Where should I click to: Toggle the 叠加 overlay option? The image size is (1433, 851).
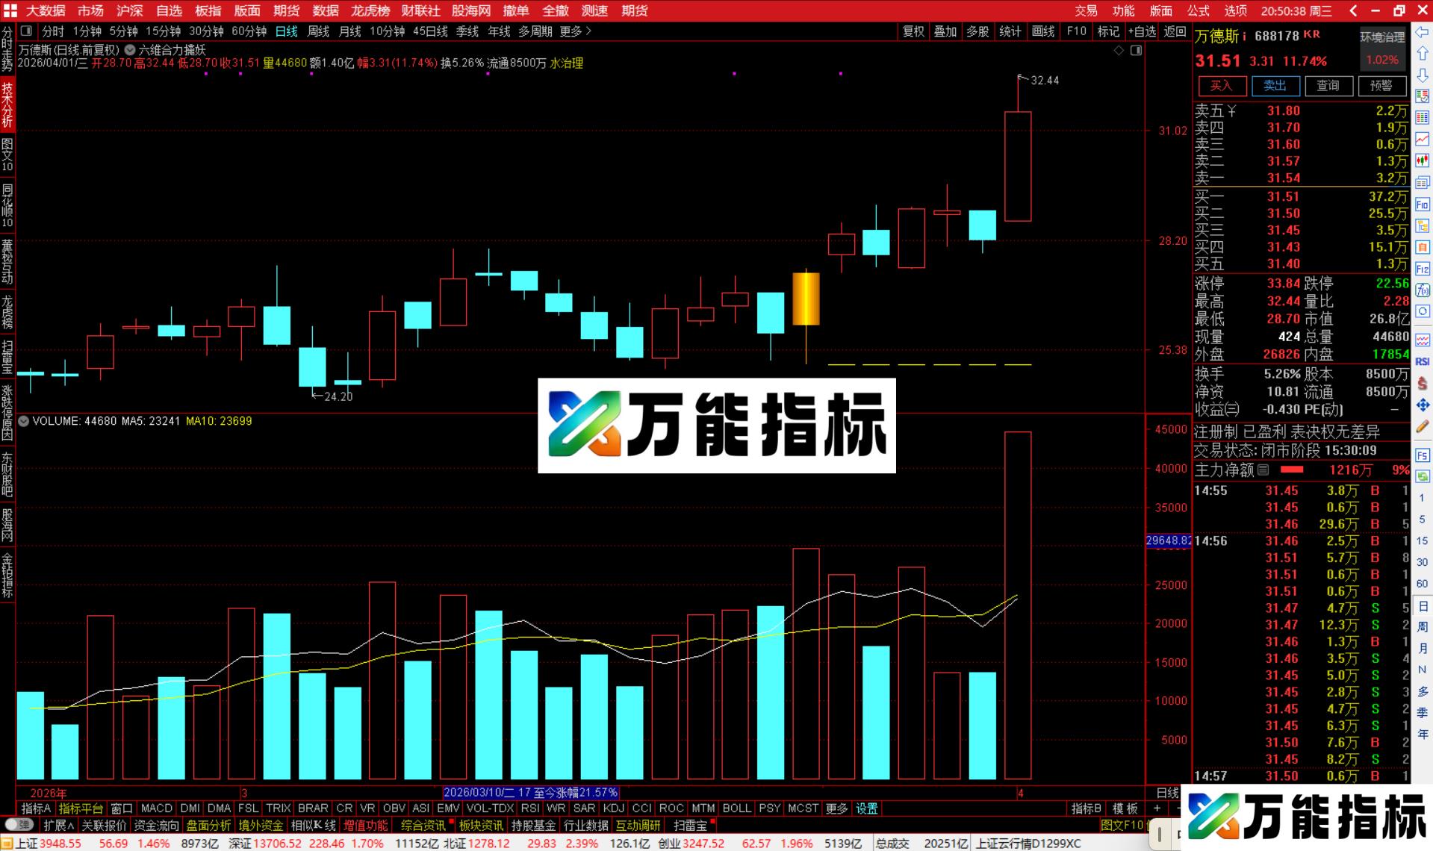pos(944,31)
